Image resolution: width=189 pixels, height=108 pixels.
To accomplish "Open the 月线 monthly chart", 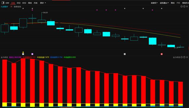I will 35,3.
